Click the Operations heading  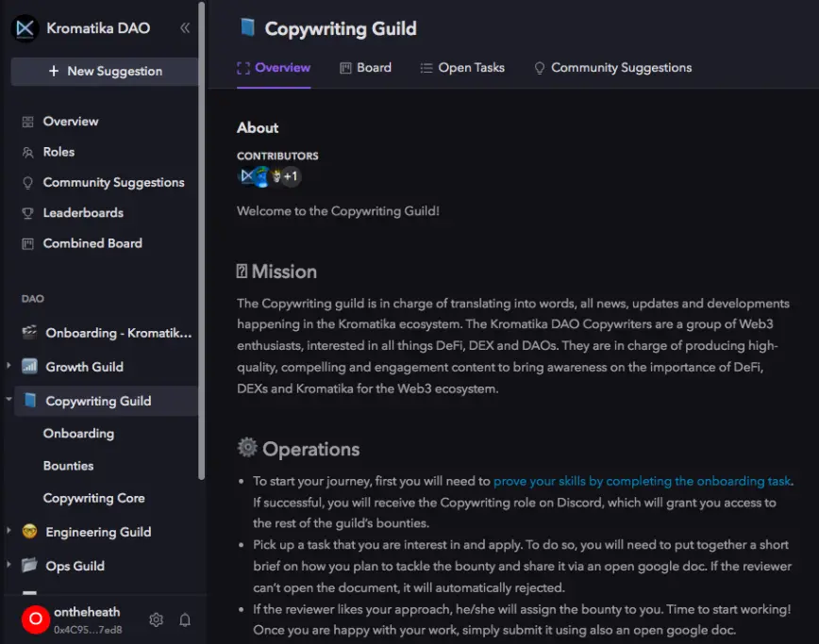298,449
